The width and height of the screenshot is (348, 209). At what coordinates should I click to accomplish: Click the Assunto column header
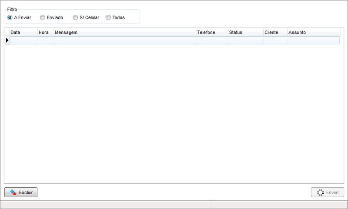click(x=313, y=33)
